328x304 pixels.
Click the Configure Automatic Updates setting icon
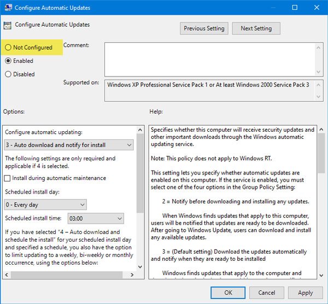coord(7,25)
